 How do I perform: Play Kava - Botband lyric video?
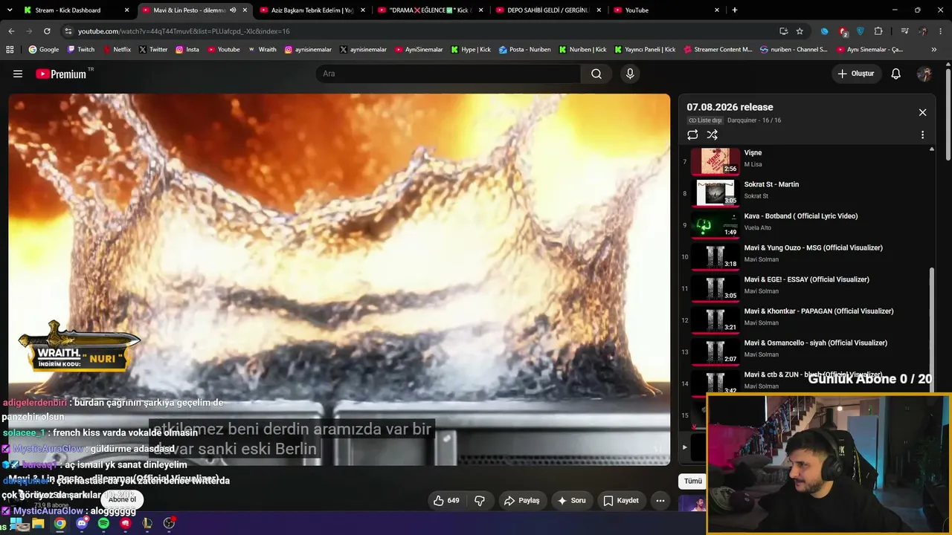(804, 224)
